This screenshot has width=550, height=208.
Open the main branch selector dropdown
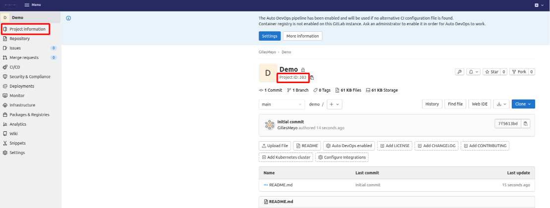(x=282, y=104)
